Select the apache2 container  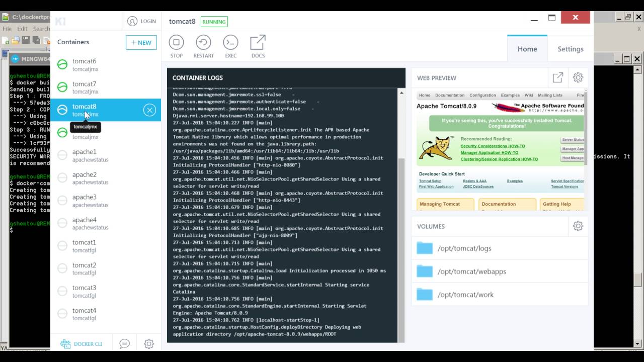pos(106,178)
